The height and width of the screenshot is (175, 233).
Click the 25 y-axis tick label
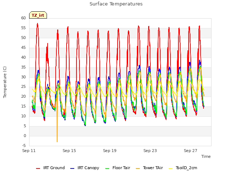pos(23,87)
